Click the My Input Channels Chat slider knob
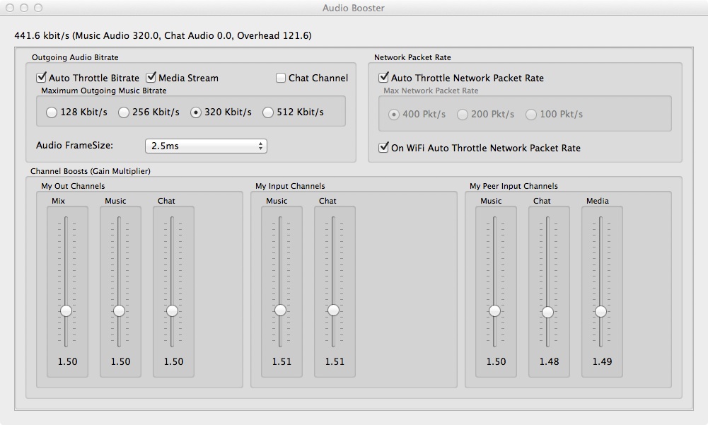Image resolution: width=708 pixels, height=425 pixels. (333, 310)
